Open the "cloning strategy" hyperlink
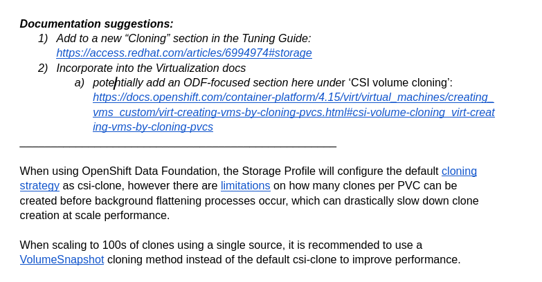The width and height of the screenshot is (542, 282). pyautogui.click(x=458, y=171)
